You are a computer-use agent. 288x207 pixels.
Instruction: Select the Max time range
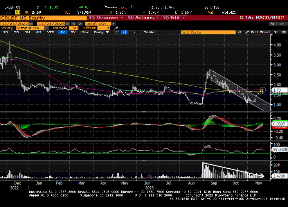pos(85,32)
